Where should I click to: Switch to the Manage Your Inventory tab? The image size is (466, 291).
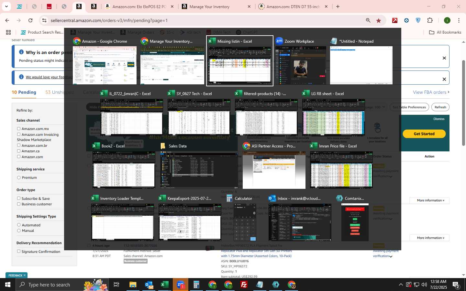(216, 6)
